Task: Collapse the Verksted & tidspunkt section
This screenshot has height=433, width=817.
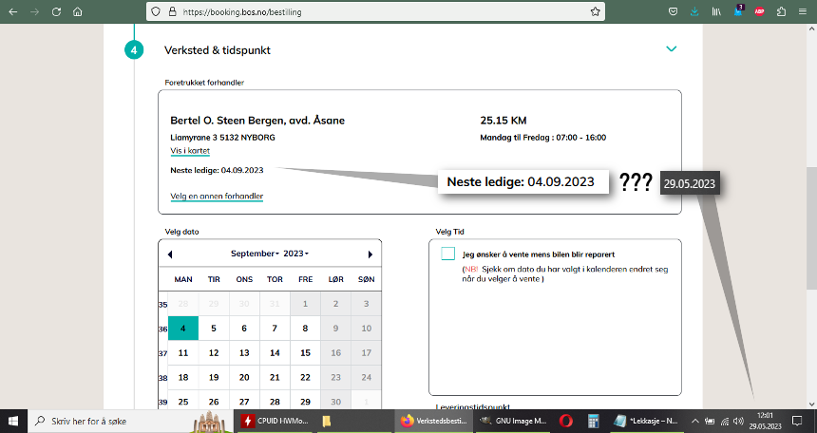Action: tap(671, 48)
